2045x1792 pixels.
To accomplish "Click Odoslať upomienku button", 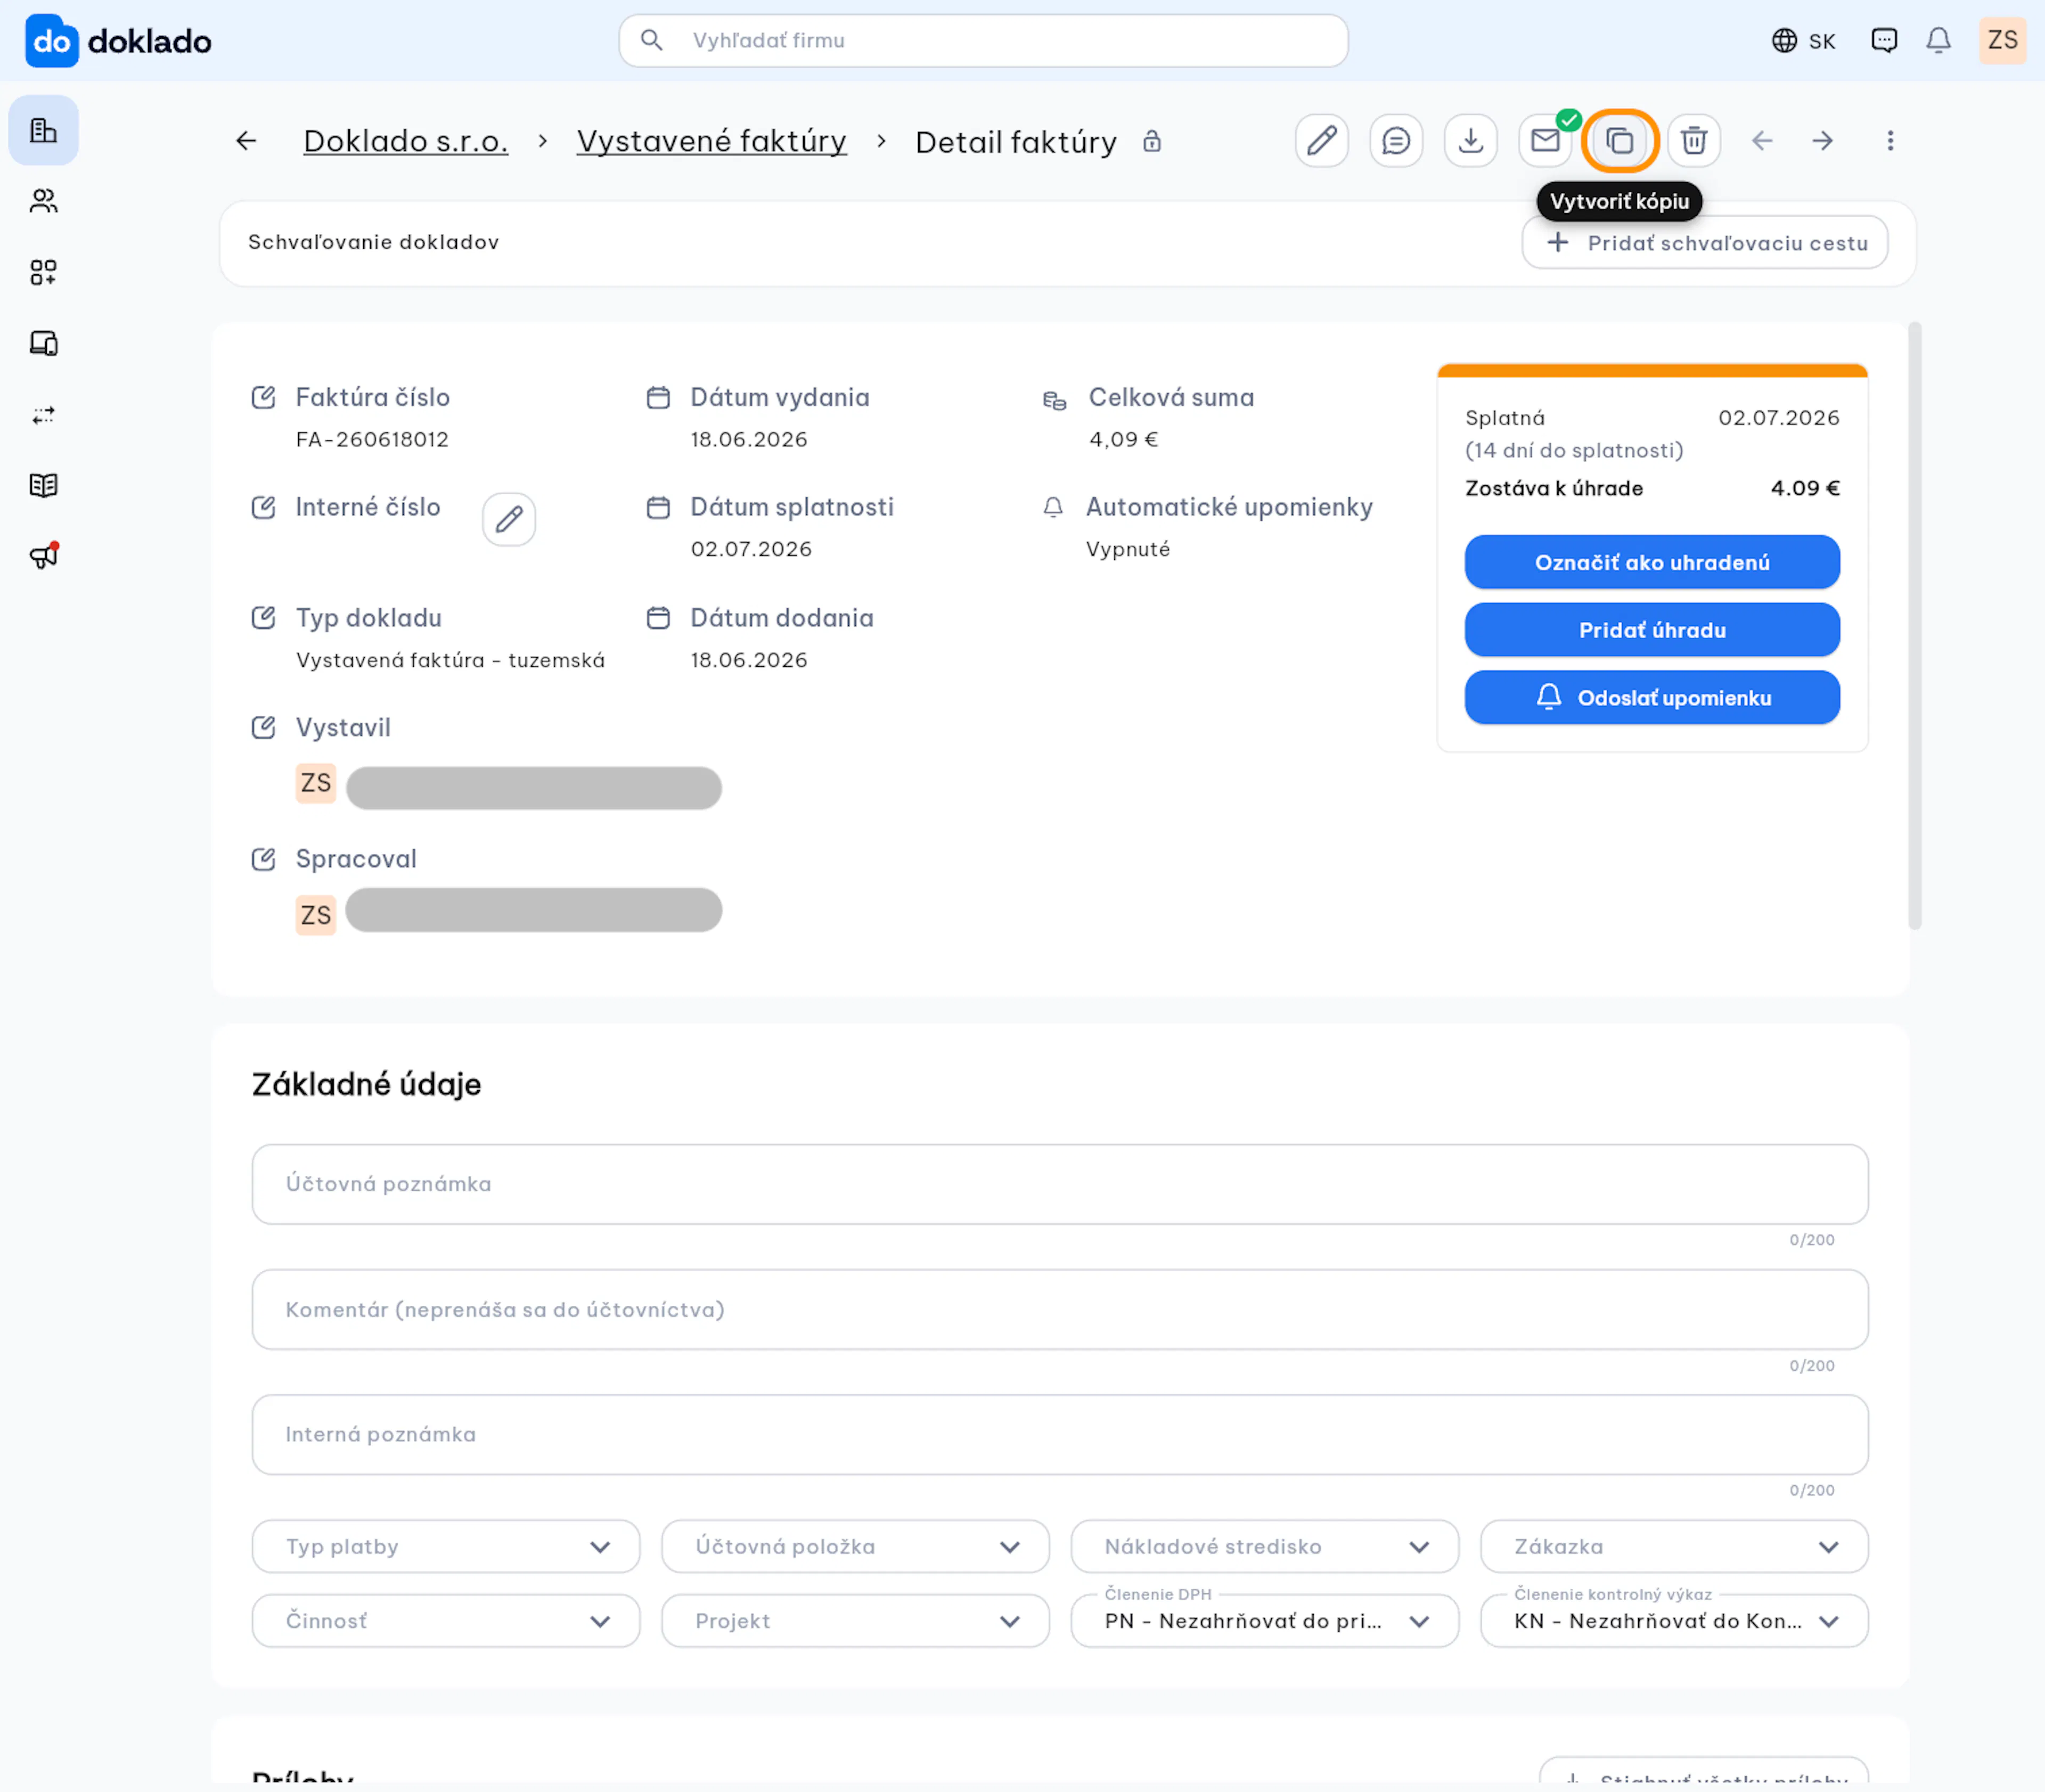I will click(x=1652, y=697).
